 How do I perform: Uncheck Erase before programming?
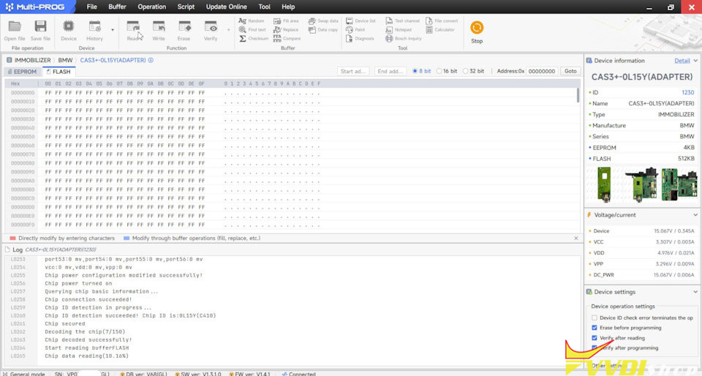594,328
